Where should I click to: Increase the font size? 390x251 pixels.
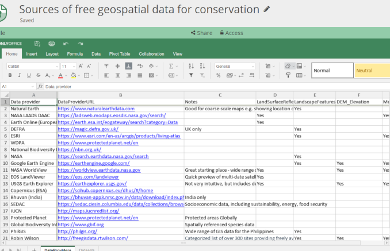(x=81, y=66)
